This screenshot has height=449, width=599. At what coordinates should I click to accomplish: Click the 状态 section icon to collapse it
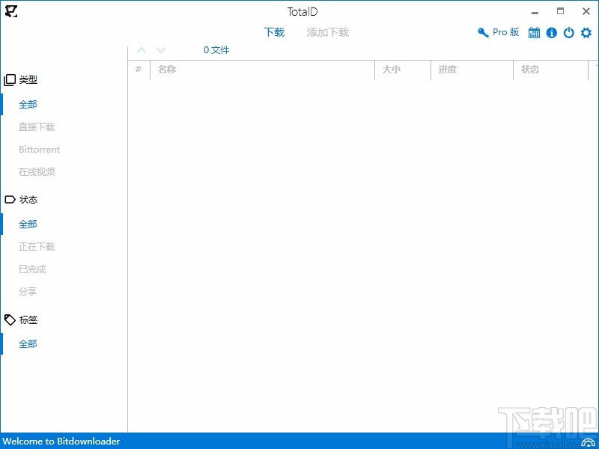(x=10, y=200)
